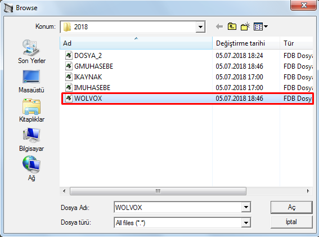Open the view menu icon
The image size is (319, 237).
point(260,26)
